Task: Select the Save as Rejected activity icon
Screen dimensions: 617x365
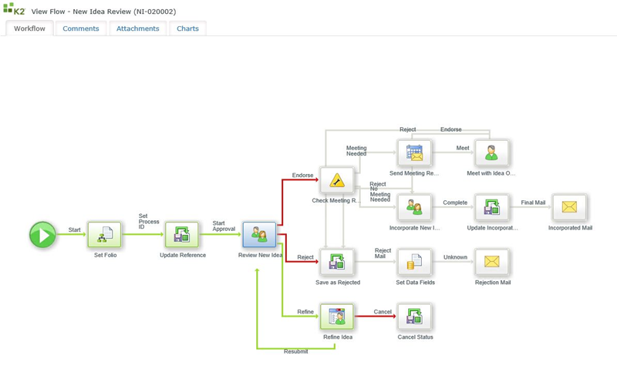Action: [x=336, y=262]
